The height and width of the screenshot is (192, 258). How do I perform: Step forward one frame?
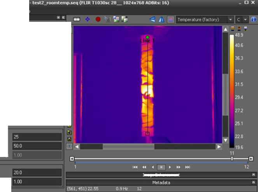click(x=170, y=167)
